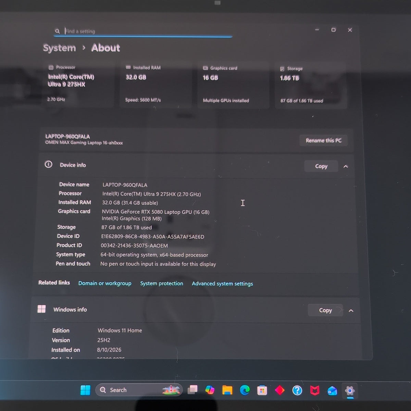Open the blue question mark help app
The height and width of the screenshot is (411, 411).
coord(297,390)
